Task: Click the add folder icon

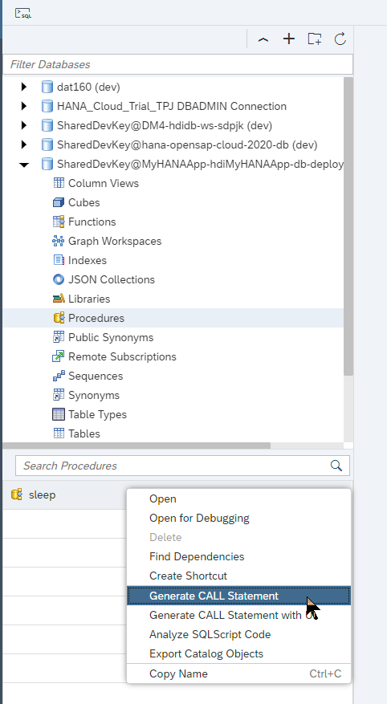Action: pyautogui.click(x=315, y=39)
